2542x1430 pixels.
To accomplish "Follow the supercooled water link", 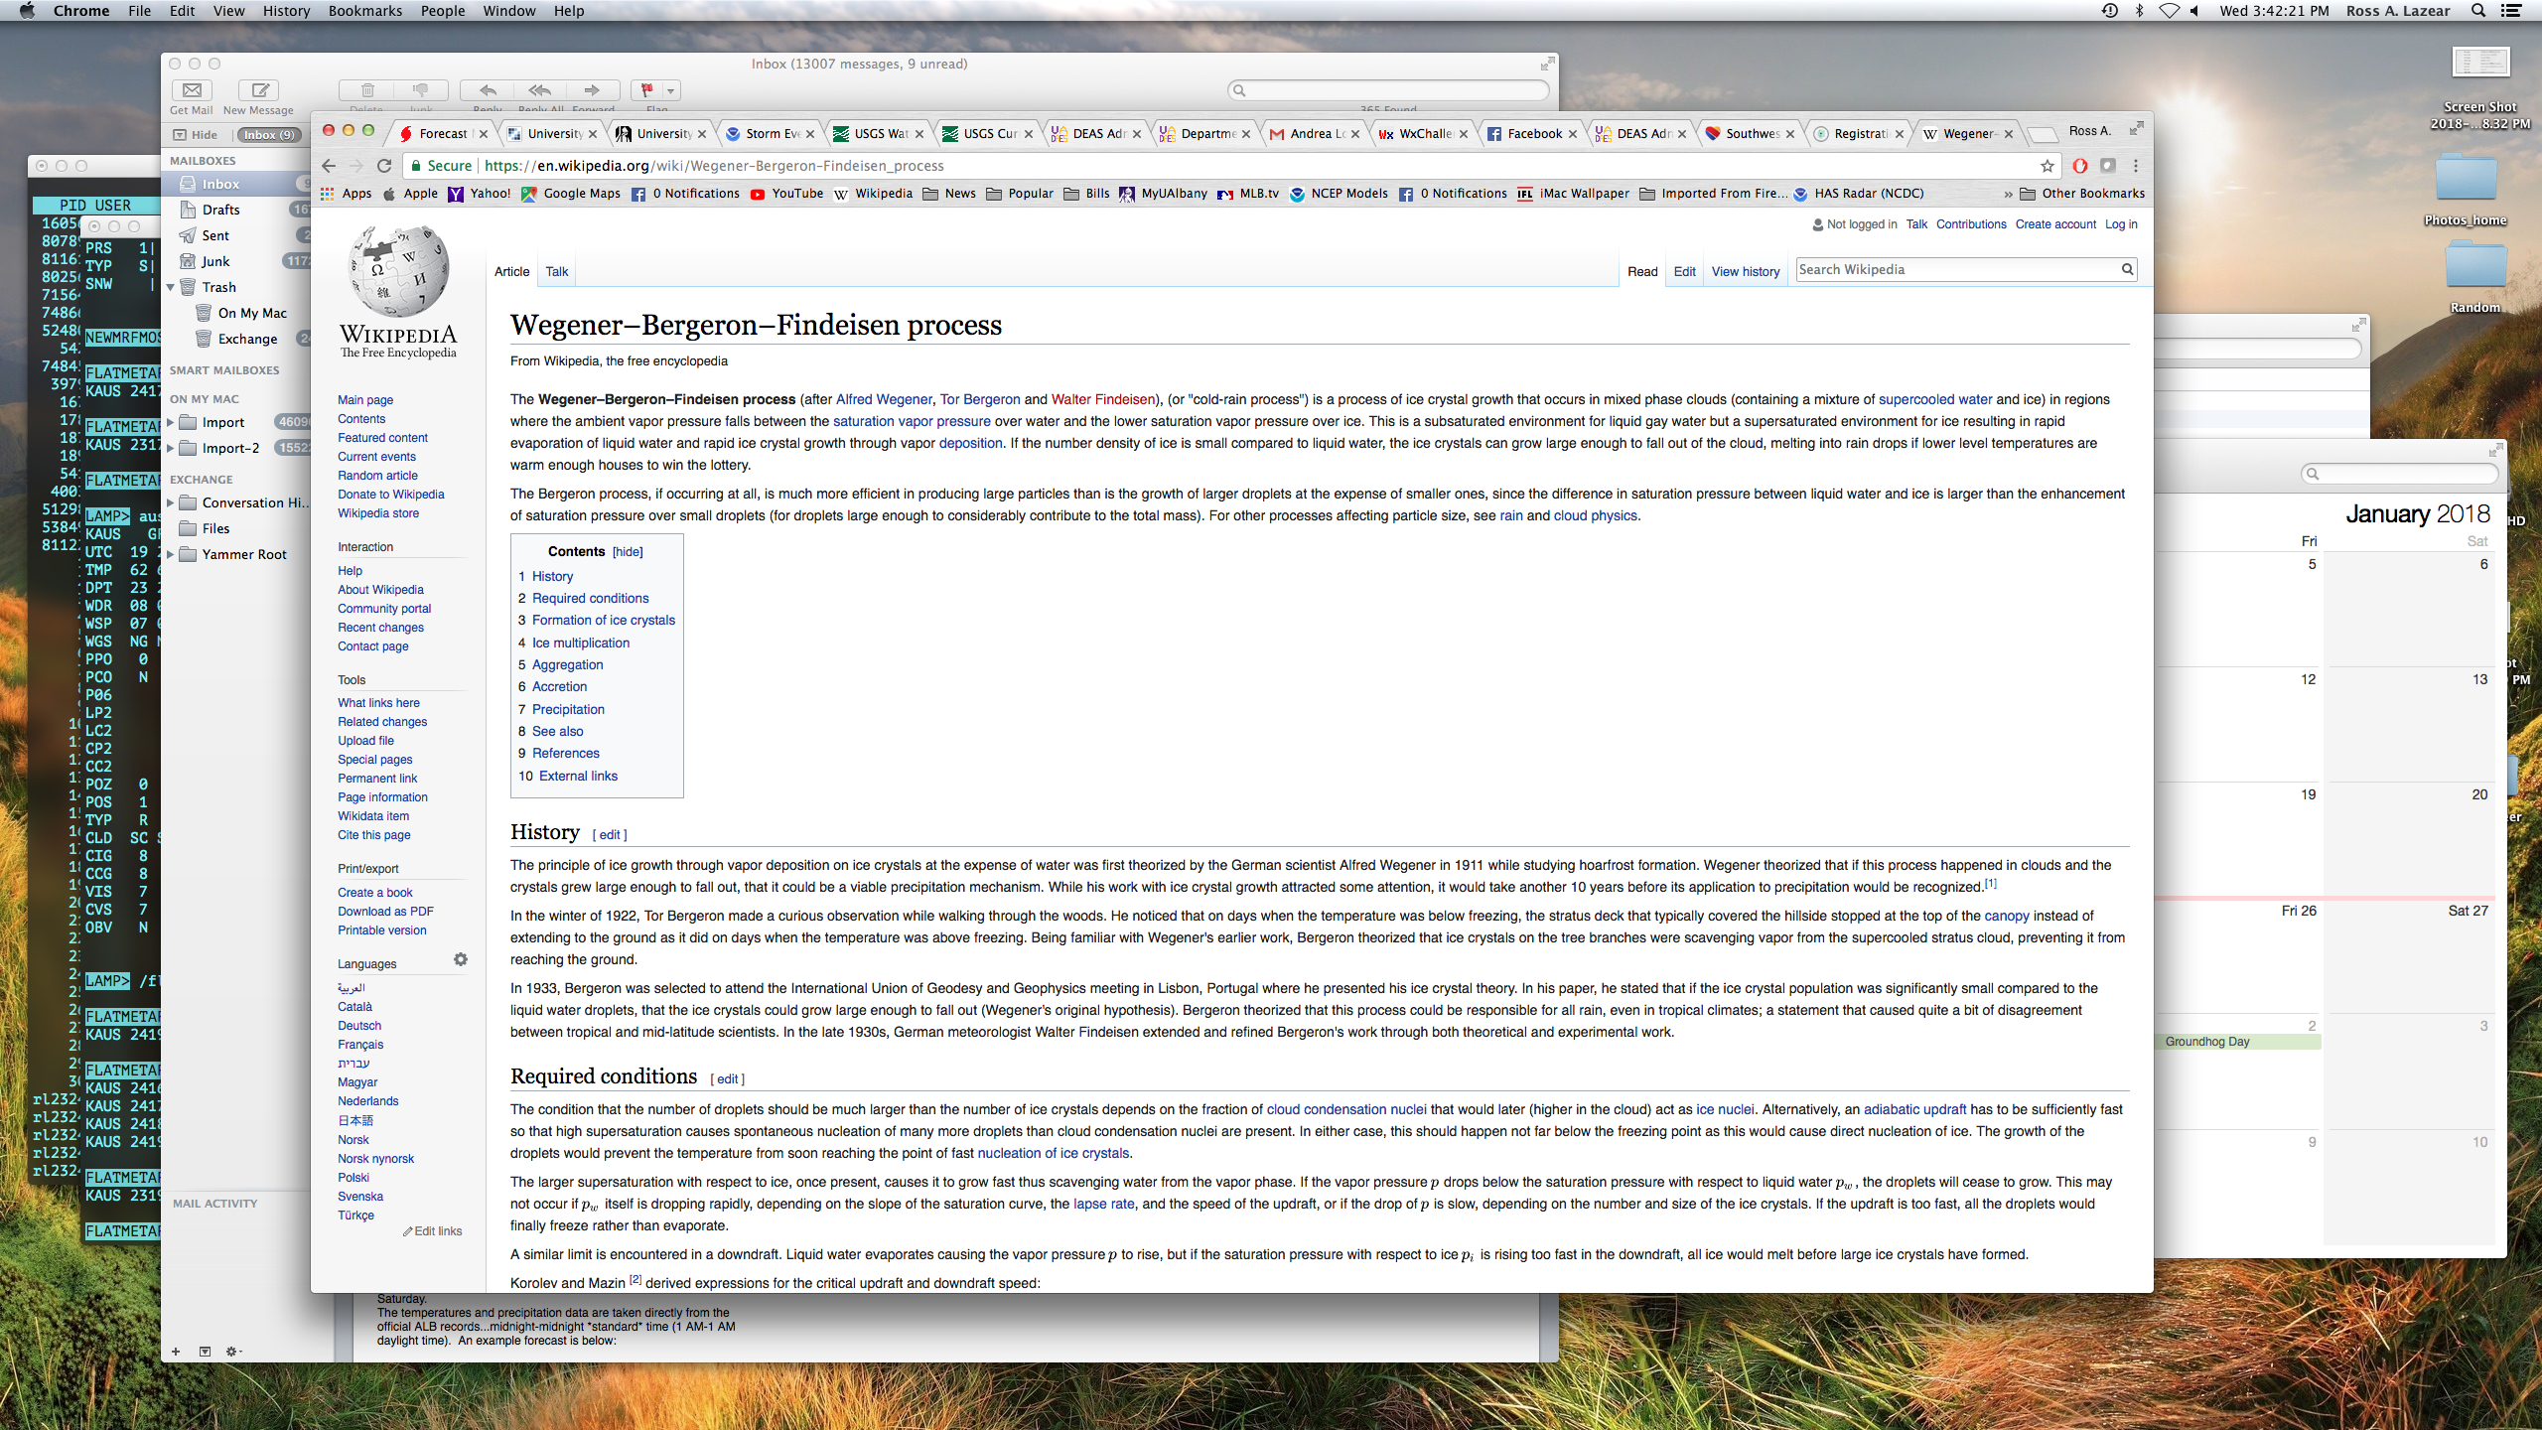I will point(1935,399).
